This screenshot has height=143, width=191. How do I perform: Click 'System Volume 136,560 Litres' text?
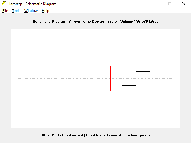click(x=133, y=22)
